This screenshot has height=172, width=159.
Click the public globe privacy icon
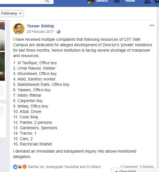[58, 32]
